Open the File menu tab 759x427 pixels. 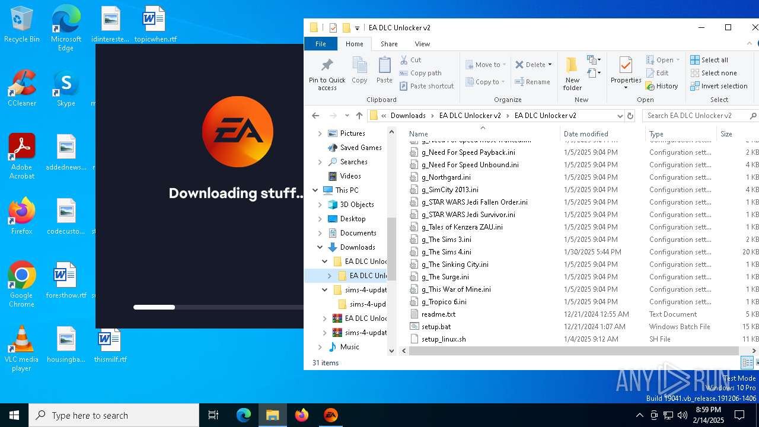pyautogui.click(x=320, y=44)
